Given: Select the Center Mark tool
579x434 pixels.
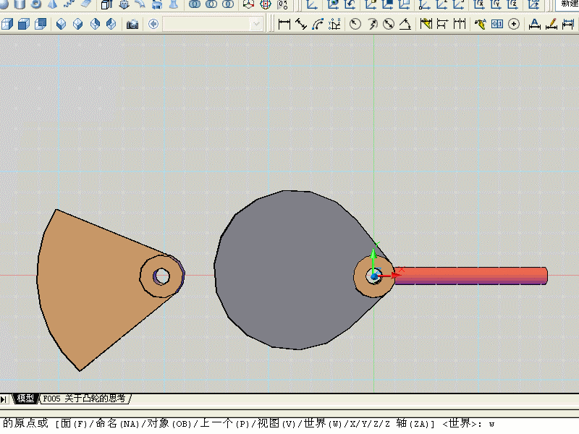Looking at the screenshot, I should (514, 24).
